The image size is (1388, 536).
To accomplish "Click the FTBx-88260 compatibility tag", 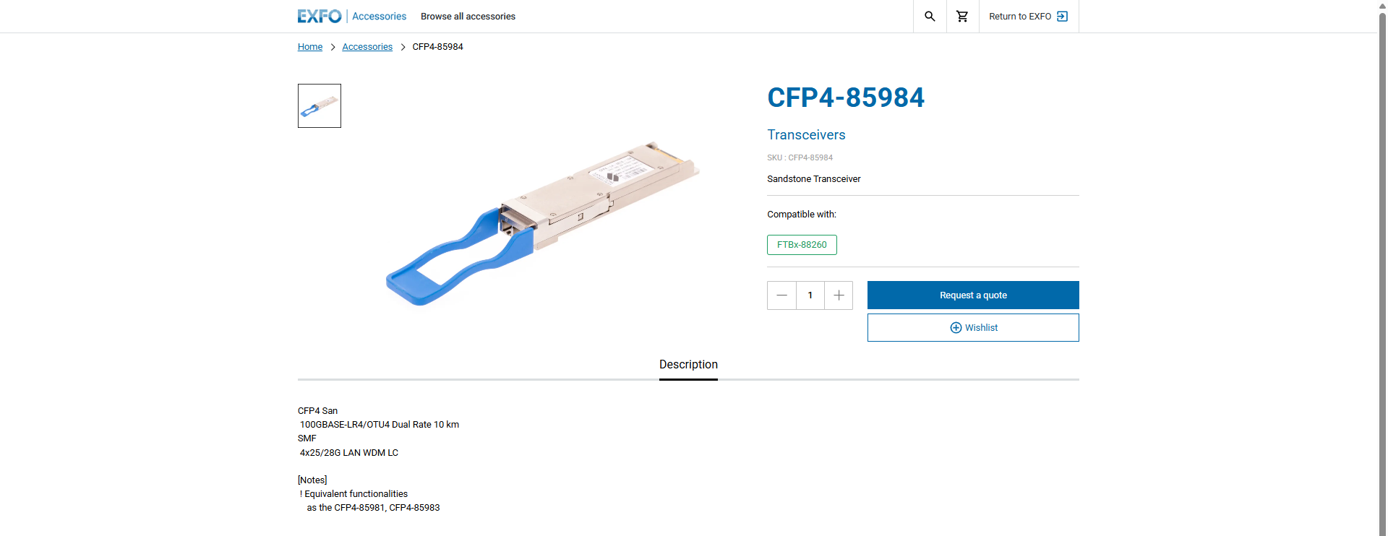I will pos(802,245).
